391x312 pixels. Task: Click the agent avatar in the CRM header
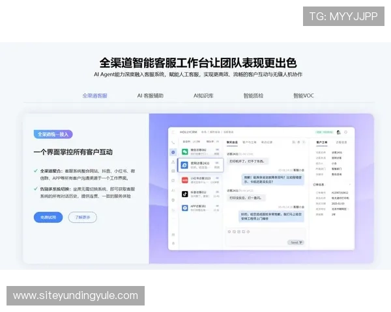click(338, 132)
